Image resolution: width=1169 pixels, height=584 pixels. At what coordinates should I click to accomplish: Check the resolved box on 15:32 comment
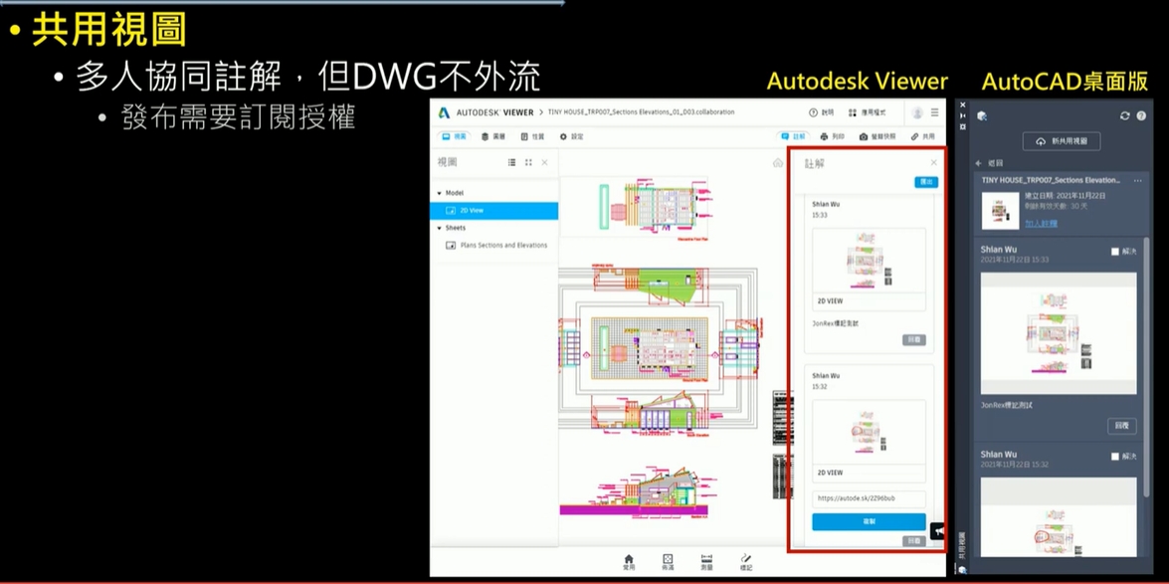(1115, 457)
